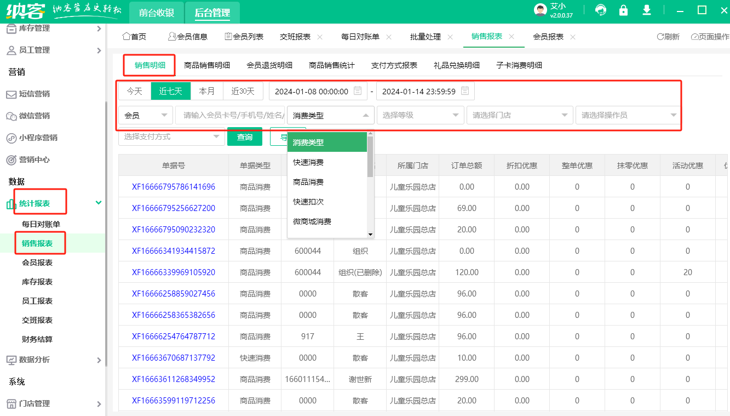Click the member card number search input

(x=230, y=115)
